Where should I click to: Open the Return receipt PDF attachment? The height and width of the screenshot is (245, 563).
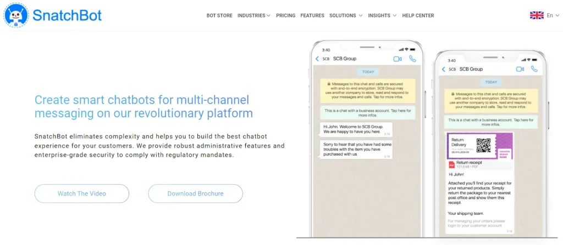470,163
